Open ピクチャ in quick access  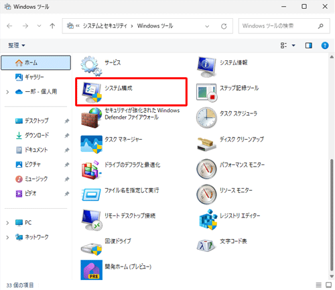[x=36, y=164]
